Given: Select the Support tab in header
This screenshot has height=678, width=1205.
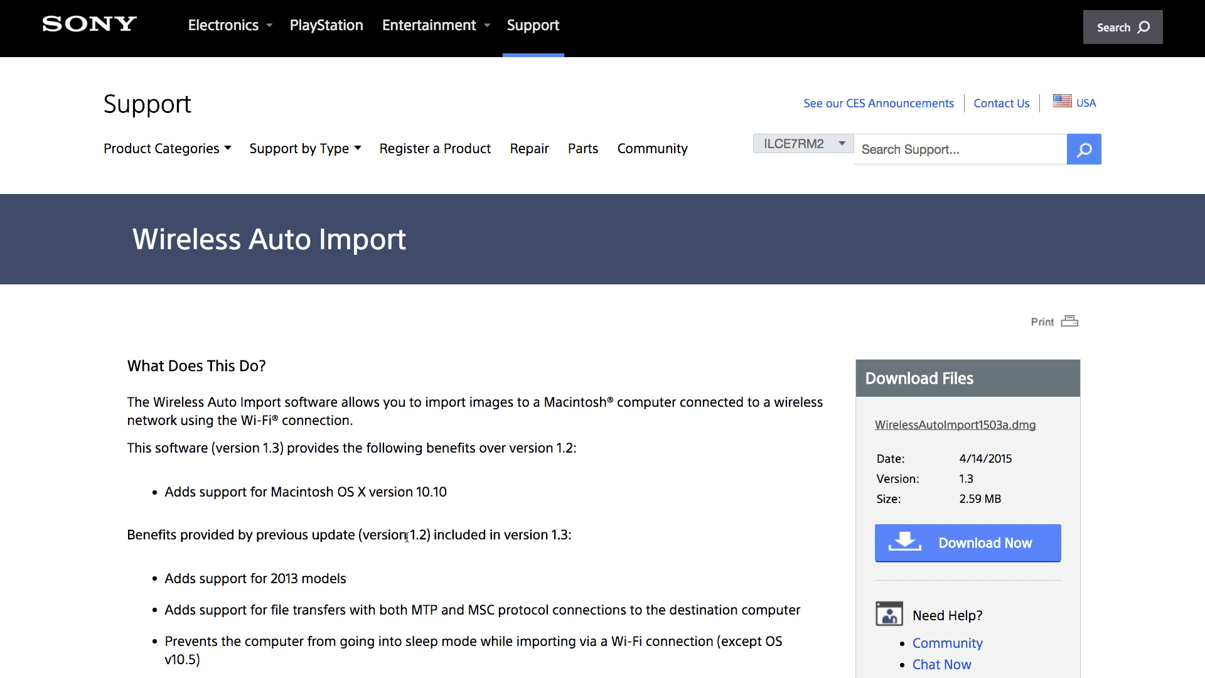Looking at the screenshot, I should [x=533, y=25].
